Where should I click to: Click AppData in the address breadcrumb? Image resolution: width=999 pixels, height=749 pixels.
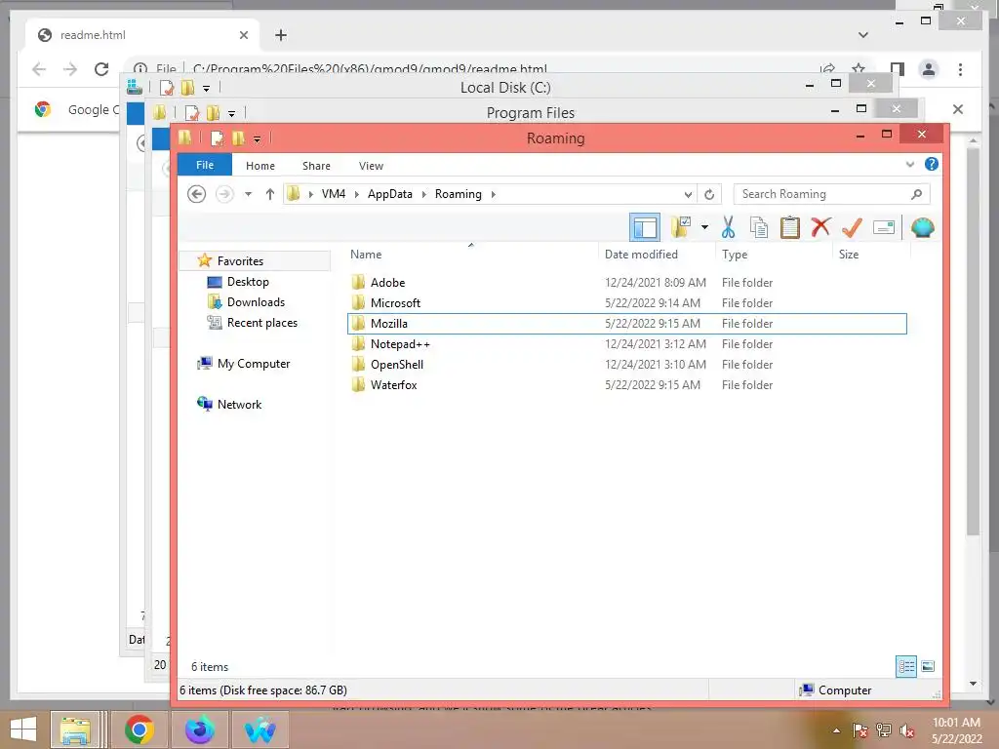(x=390, y=194)
